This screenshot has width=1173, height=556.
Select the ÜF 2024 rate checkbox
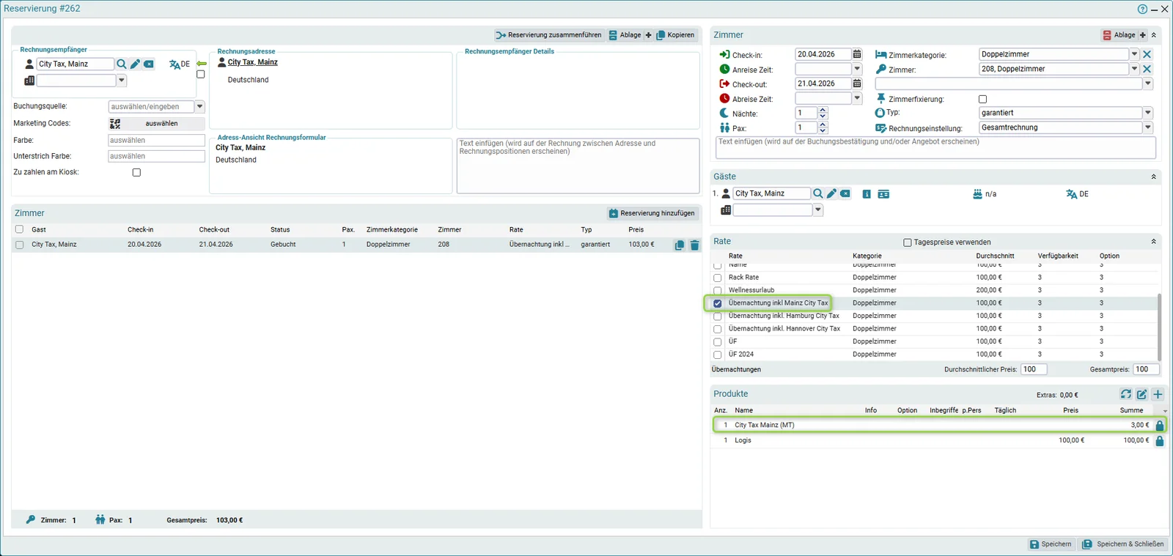pos(718,355)
